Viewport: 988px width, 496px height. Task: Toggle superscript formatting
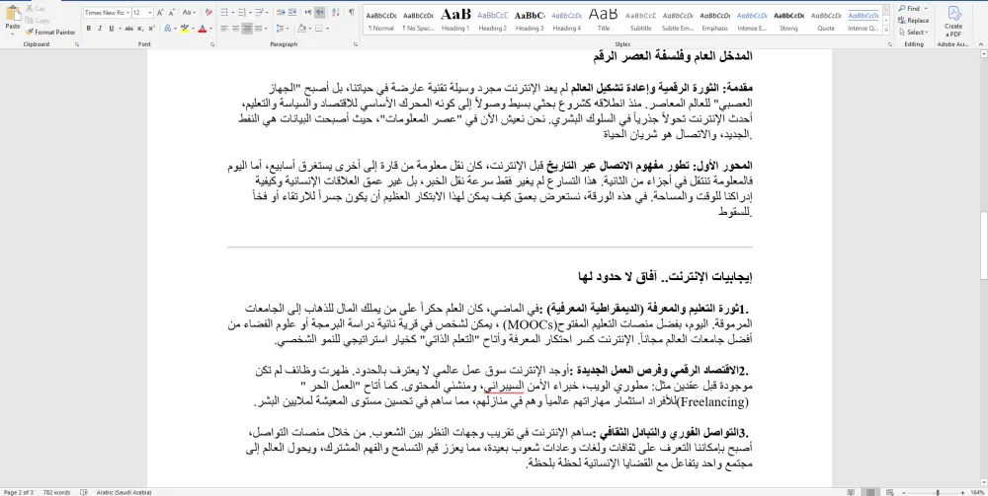[152, 29]
